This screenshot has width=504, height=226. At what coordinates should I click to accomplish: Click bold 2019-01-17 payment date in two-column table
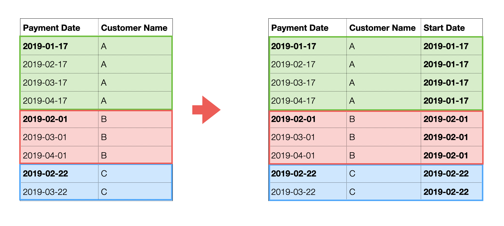[x=45, y=46]
